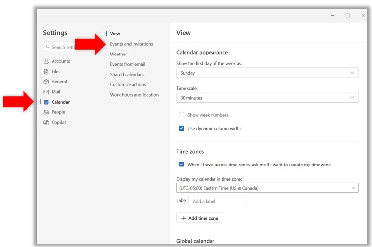Open the Weather settings page

pyautogui.click(x=118, y=54)
